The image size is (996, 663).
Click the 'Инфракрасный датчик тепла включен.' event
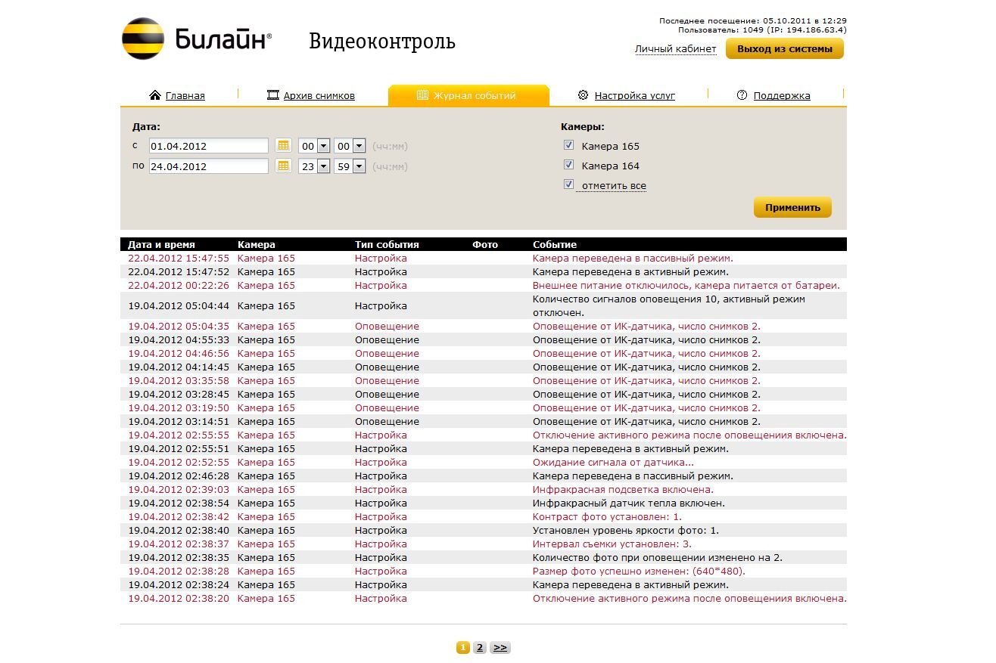[x=629, y=503]
